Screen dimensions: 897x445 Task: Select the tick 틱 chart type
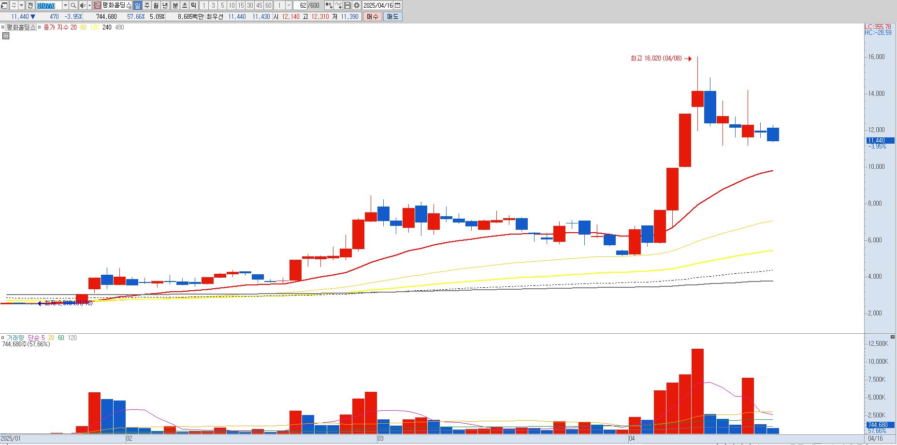[x=194, y=5]
